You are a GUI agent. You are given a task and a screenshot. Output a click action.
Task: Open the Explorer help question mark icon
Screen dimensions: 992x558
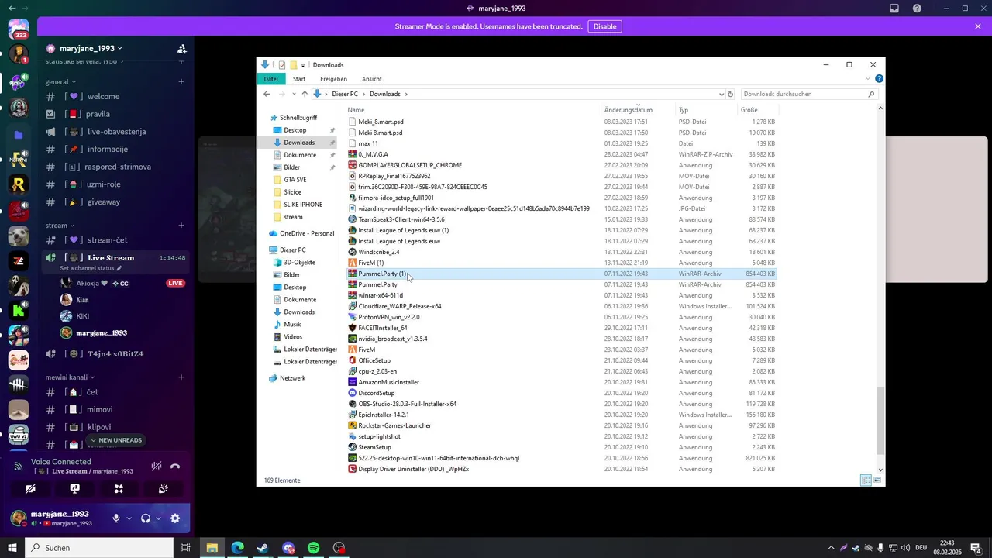(879, 79)
